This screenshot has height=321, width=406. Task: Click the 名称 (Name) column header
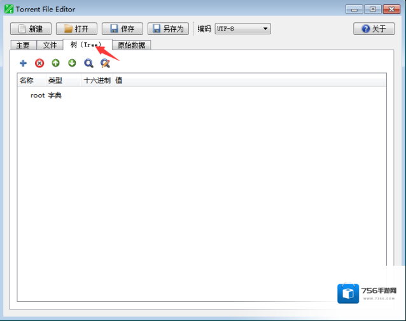[x=26, y=80]
